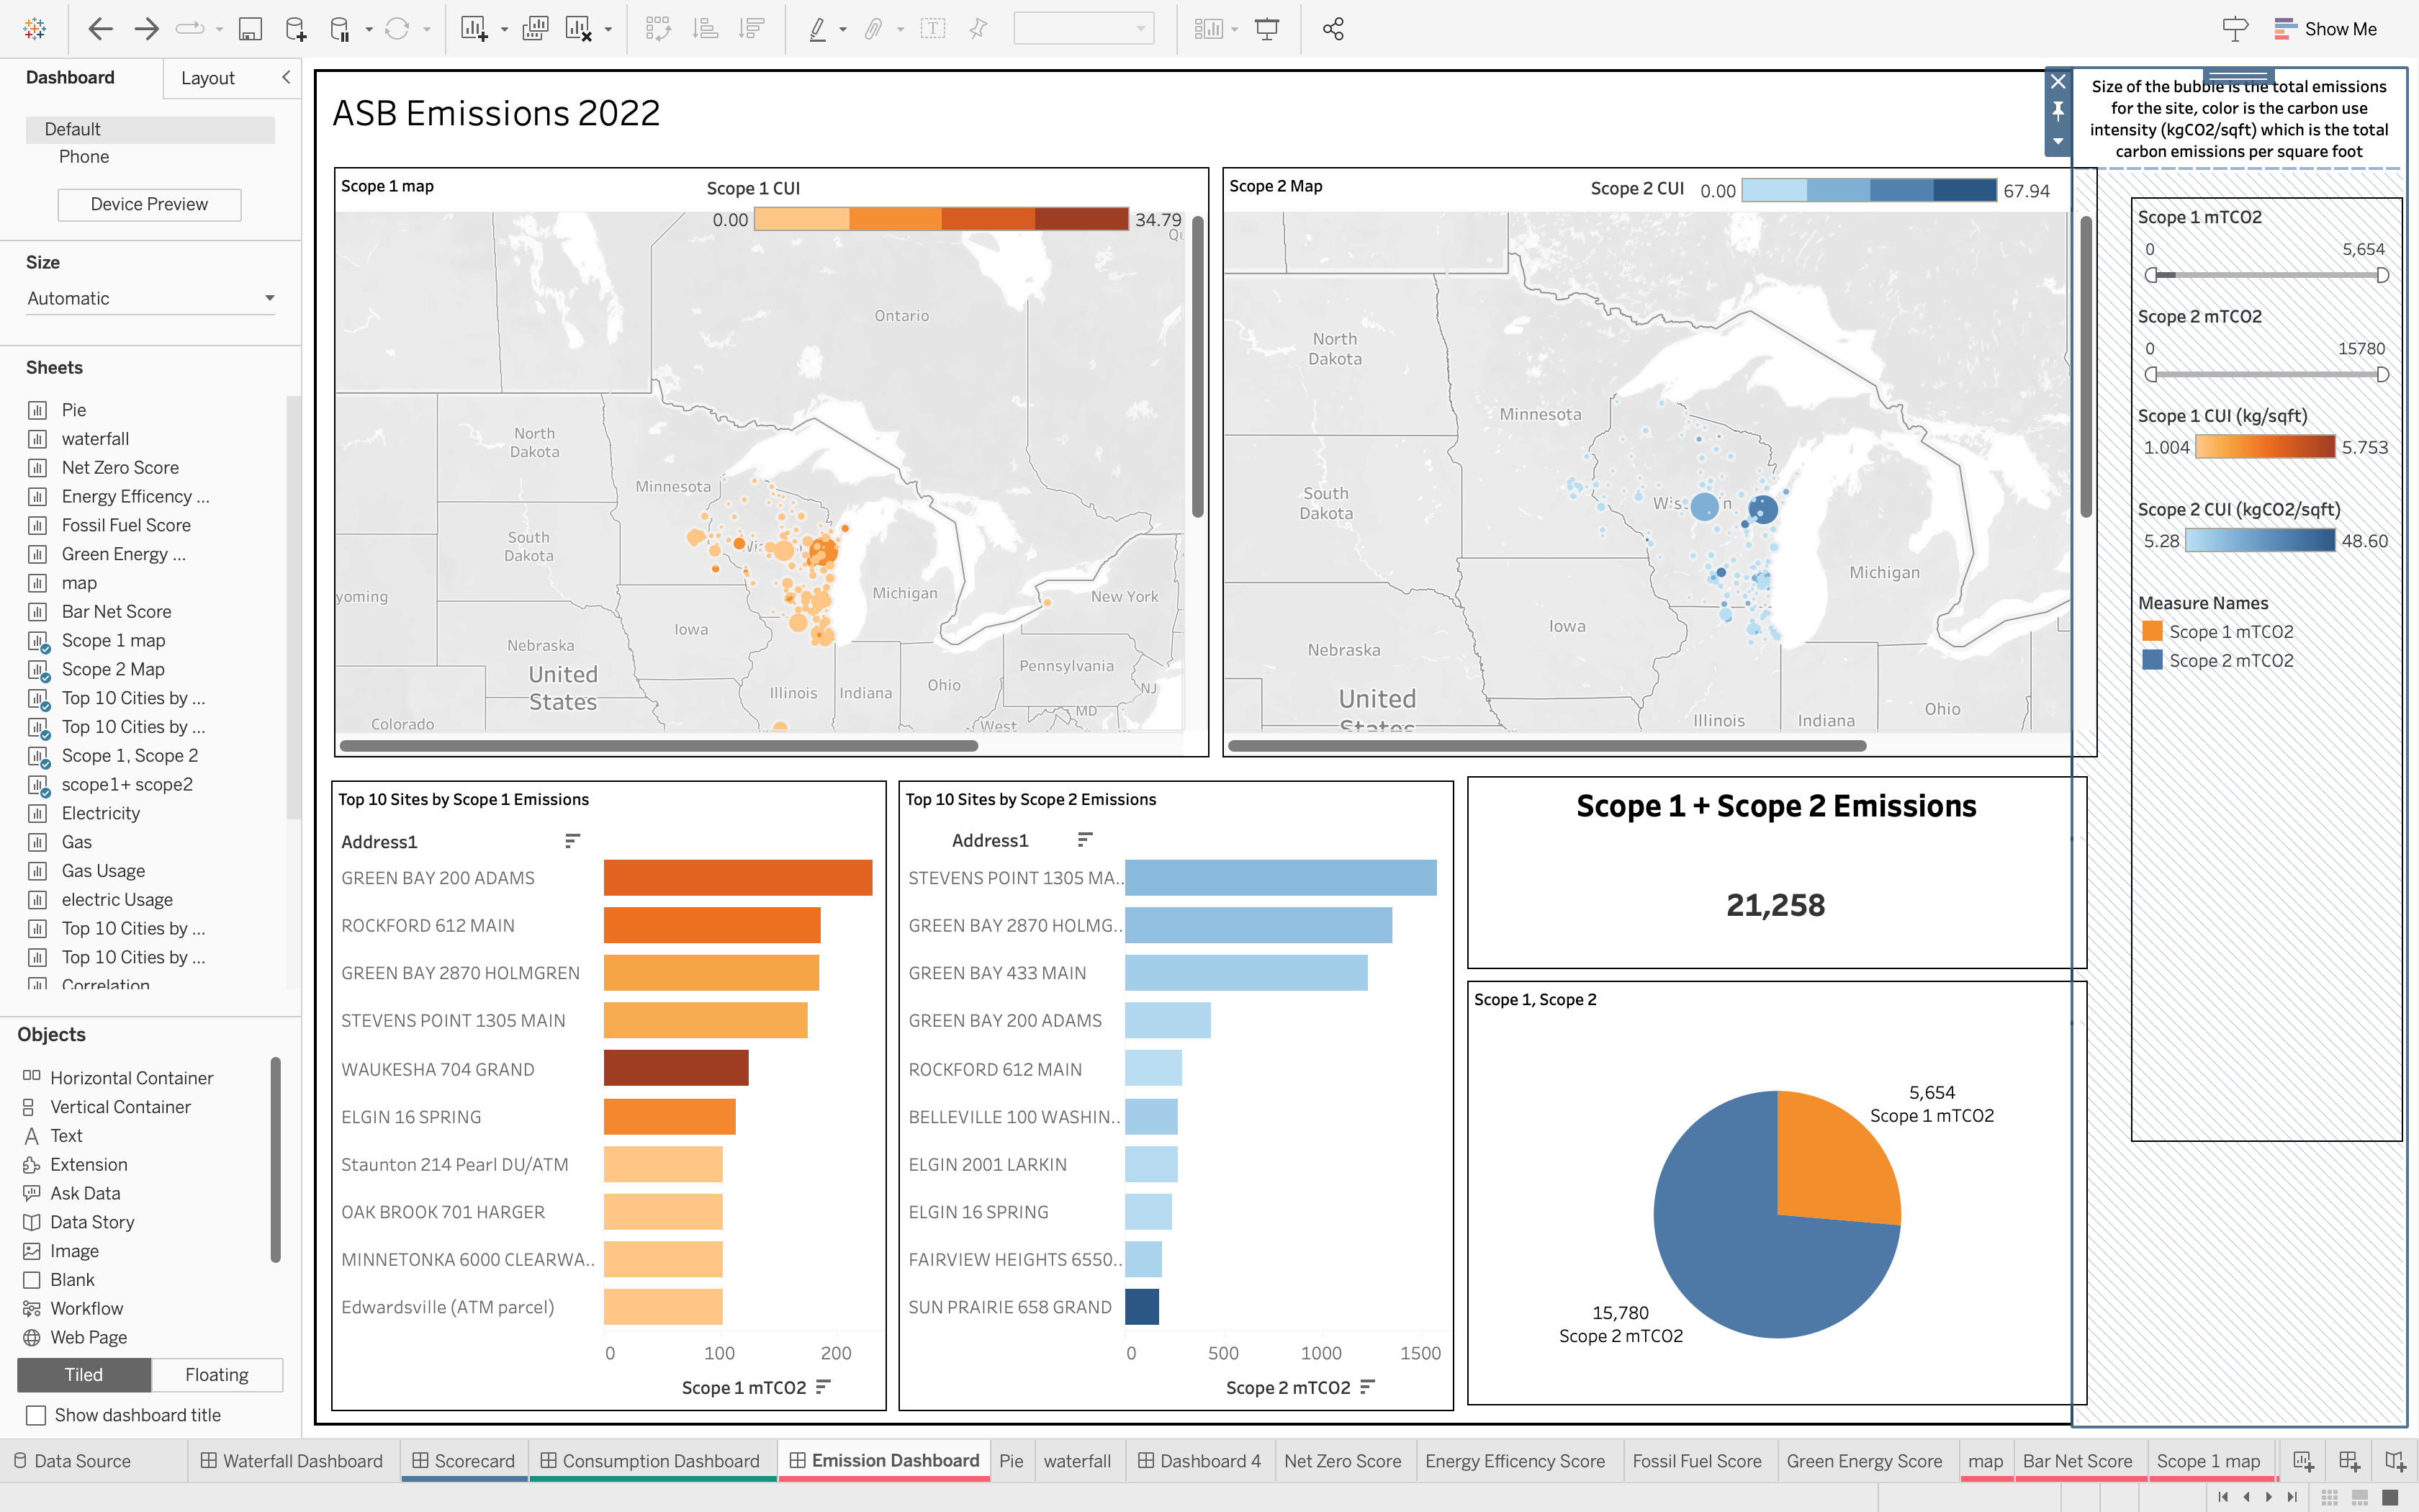This screenshot has width=2419, height=1512.
Task: Click the Show Me button
Action: click(x=2338, y=28)
